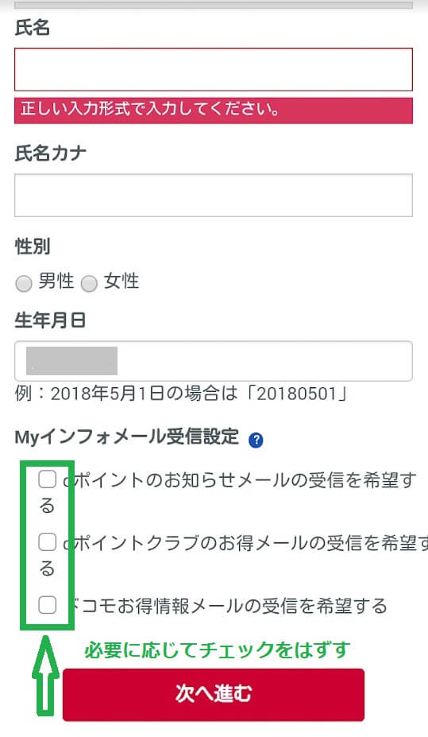Screen dimensions: 428x737
Task: Click the red input format error banner
Action: [214, 111]
